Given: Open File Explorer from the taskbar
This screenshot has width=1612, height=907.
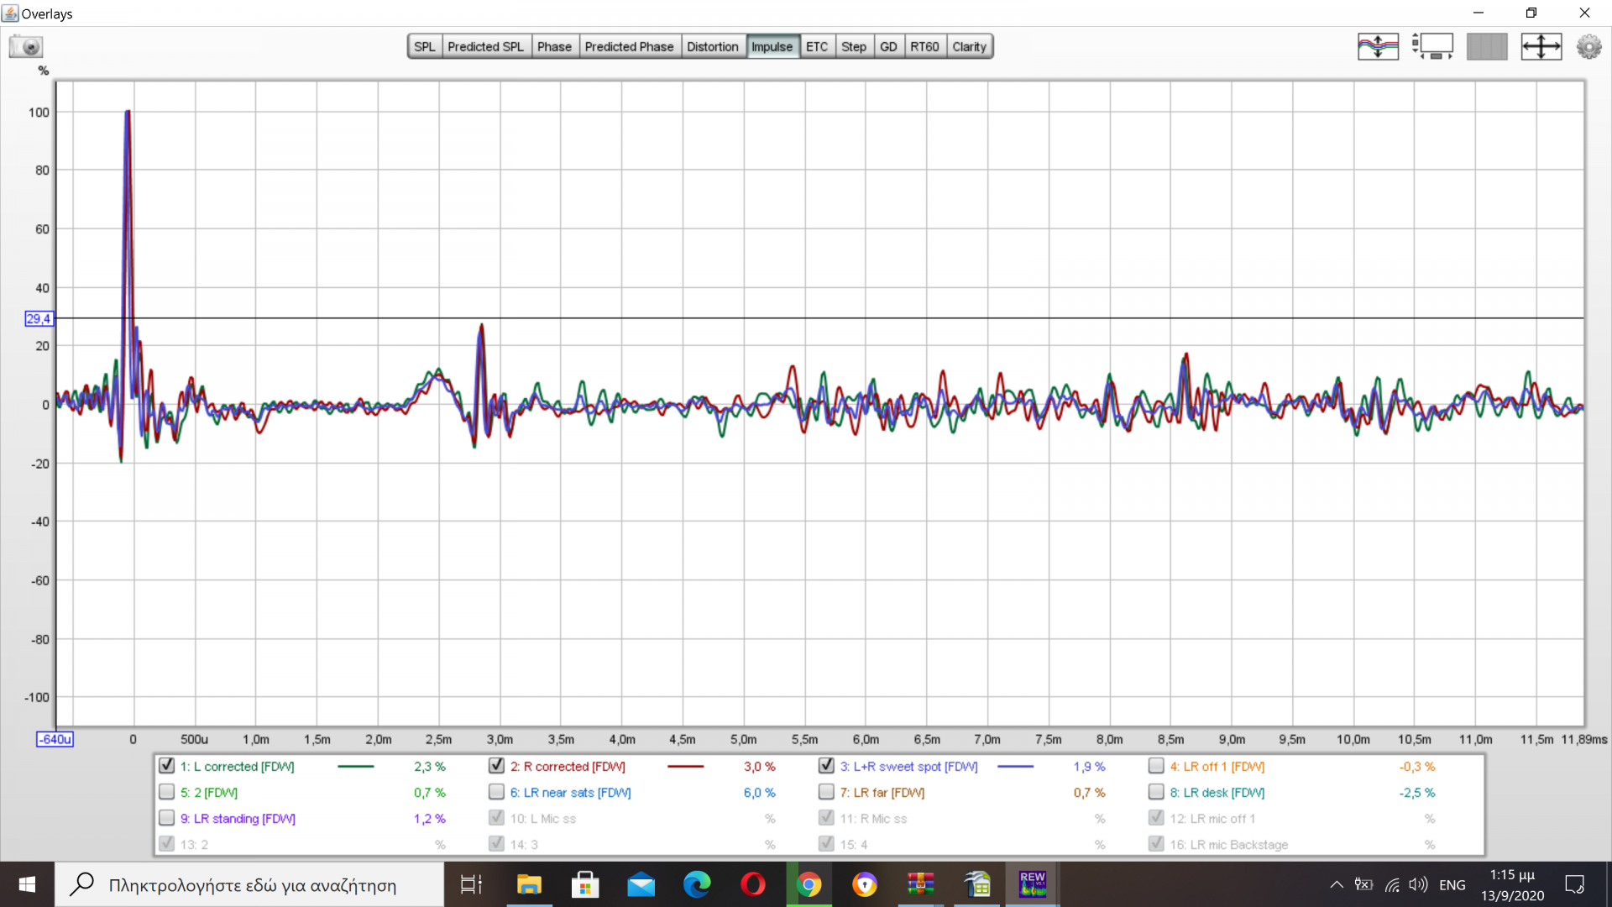Looking at the screenshot, I should click(x=529, y=884).
